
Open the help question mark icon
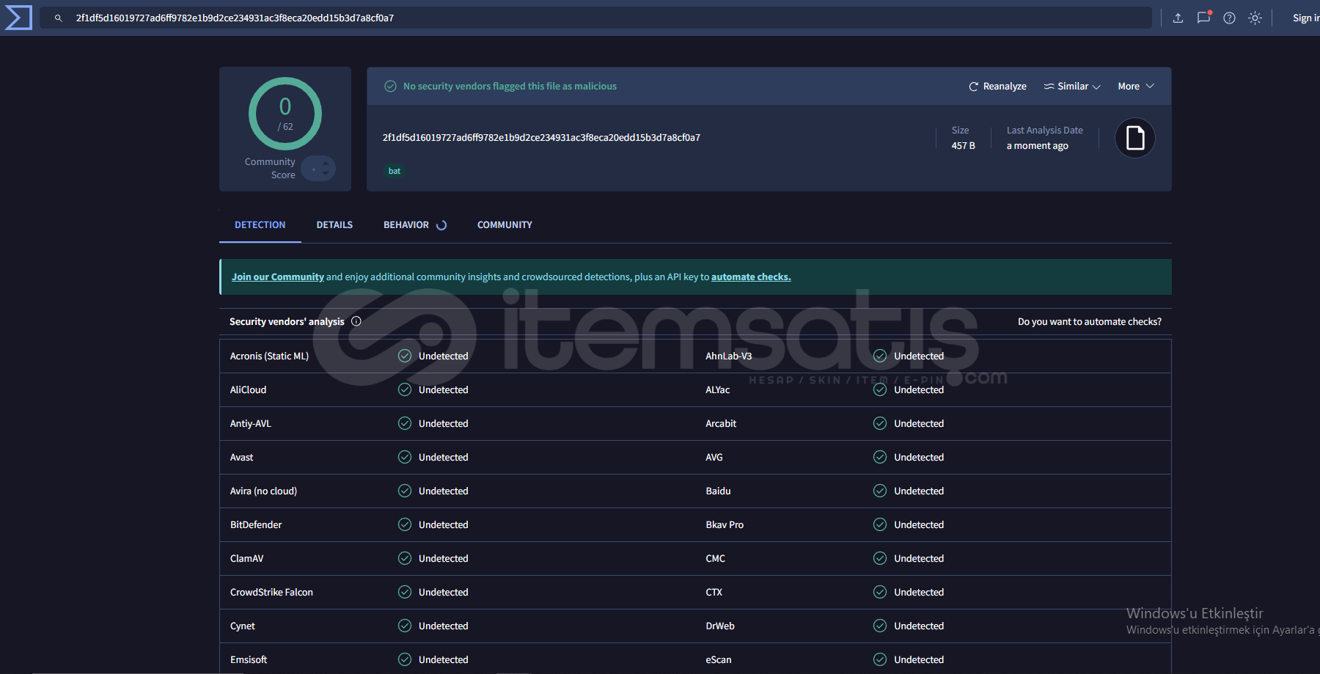pyautogui.click(x=1229, y=18)
